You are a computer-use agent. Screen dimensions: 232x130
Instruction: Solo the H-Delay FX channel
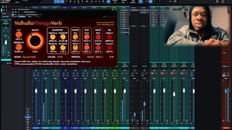pyautogui.click(x=146, y=73)
